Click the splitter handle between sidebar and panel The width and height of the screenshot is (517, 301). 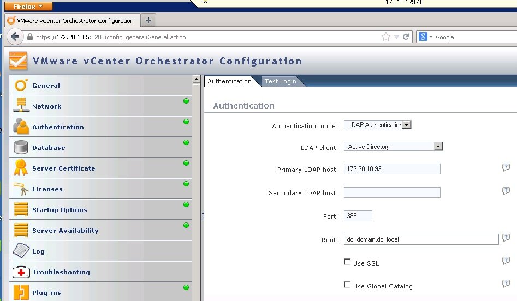click(x=203, y=216)
